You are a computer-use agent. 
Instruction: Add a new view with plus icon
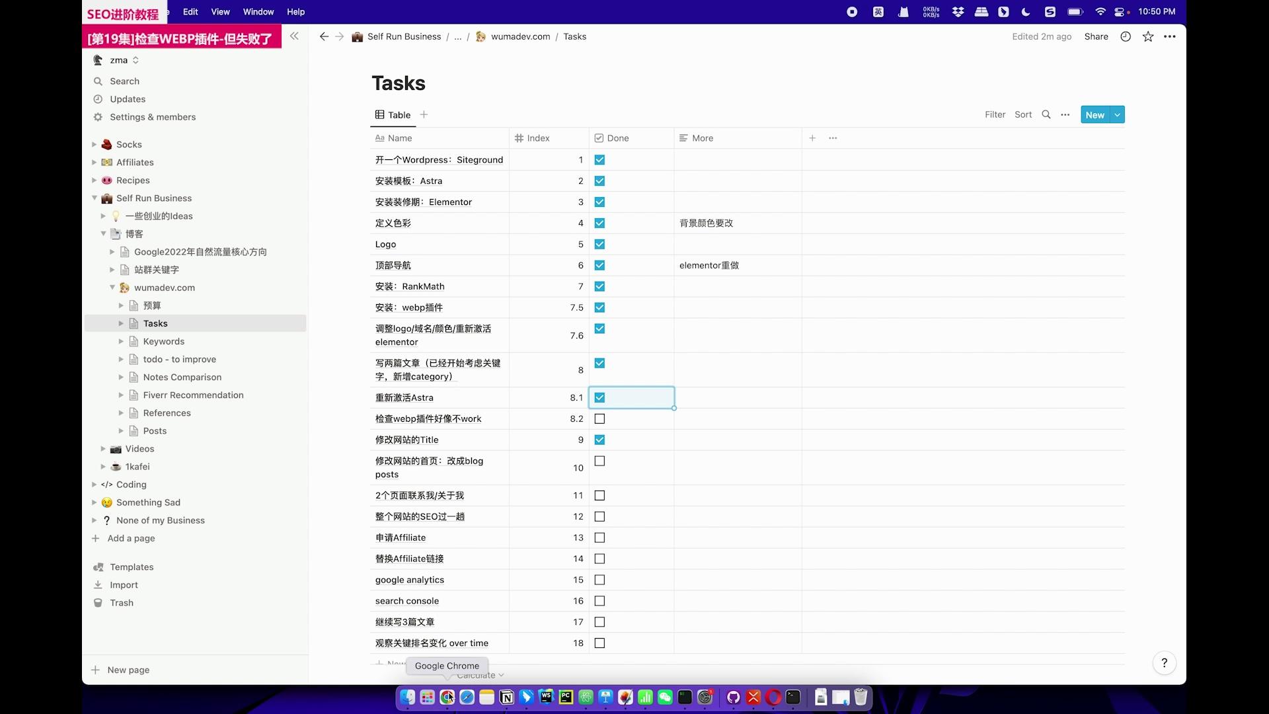[x=424, y=114]
